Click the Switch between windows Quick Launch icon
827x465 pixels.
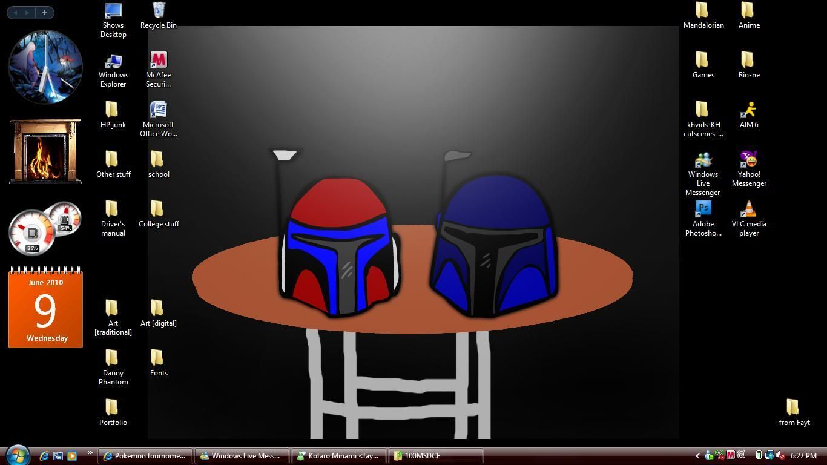(x=58, y=456)
